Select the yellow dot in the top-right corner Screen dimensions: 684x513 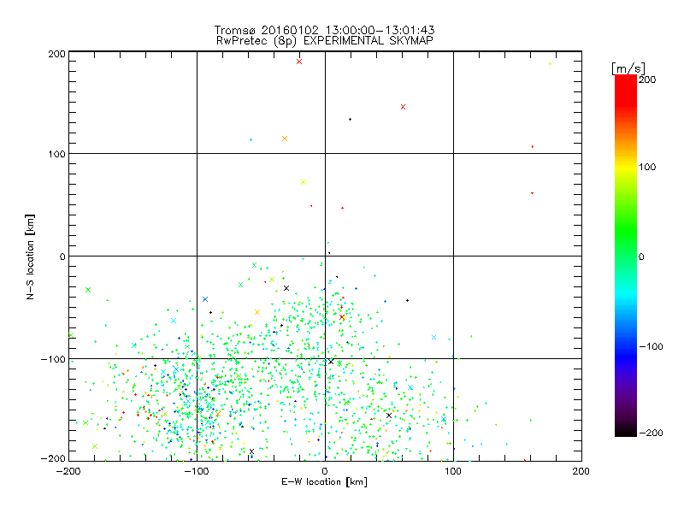click(550, 64)
